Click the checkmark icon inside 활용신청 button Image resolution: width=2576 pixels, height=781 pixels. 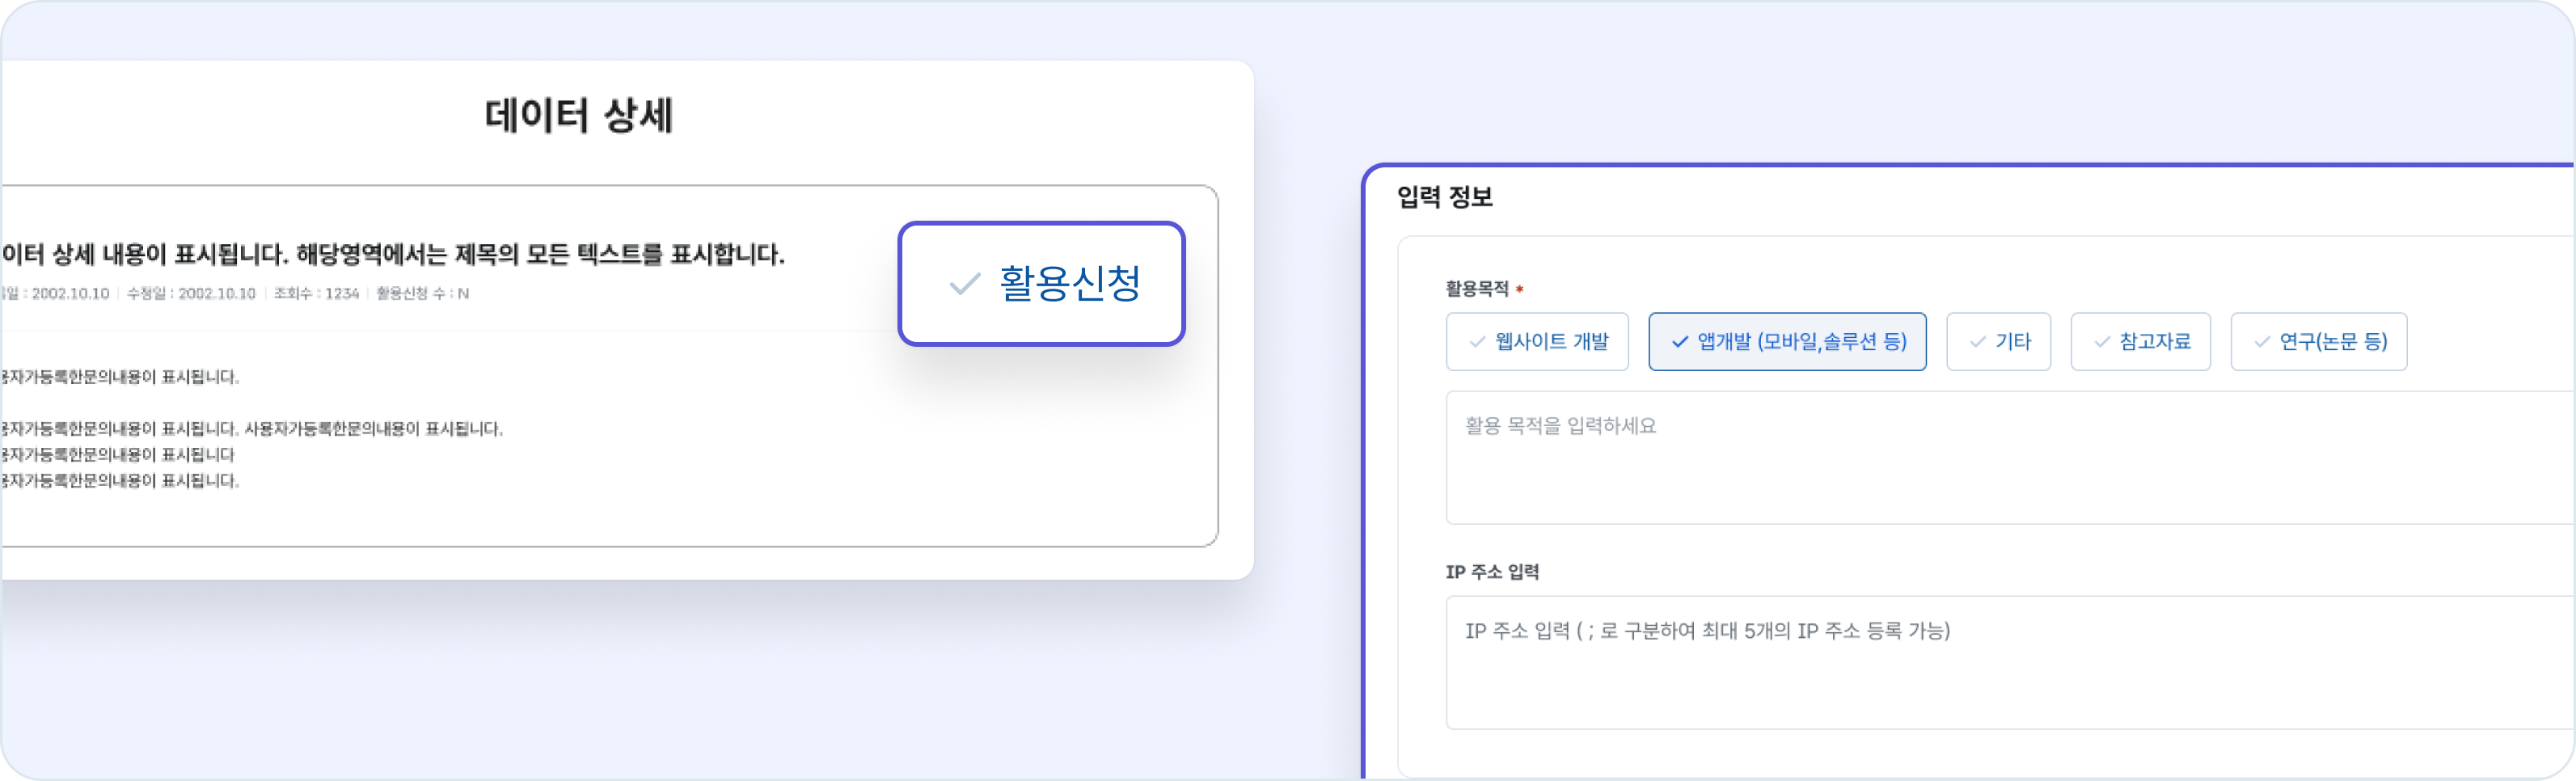(x=965, y=286)
